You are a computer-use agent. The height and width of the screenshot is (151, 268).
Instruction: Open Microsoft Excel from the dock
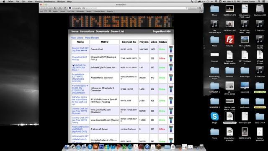pos(124,147)
